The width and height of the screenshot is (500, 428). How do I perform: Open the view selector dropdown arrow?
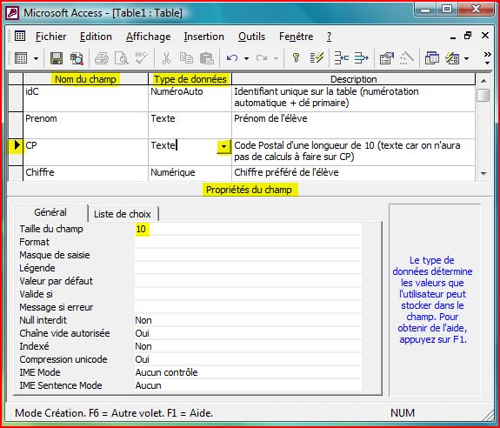[36, 58]
